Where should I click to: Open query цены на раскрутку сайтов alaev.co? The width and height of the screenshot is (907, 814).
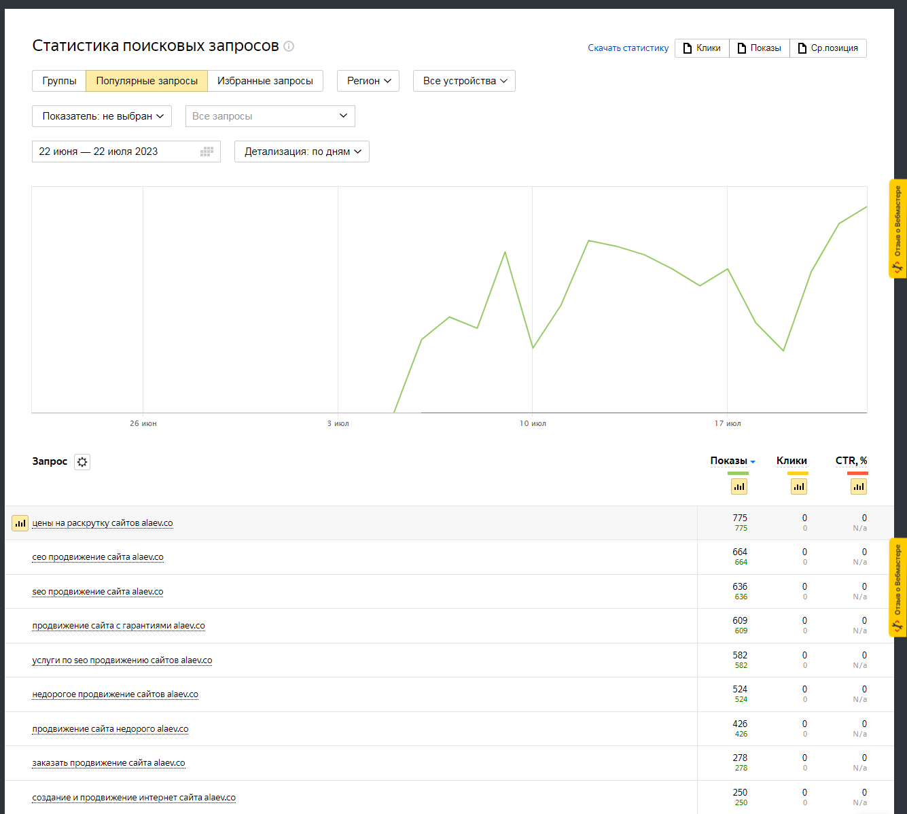coord(103,523)
